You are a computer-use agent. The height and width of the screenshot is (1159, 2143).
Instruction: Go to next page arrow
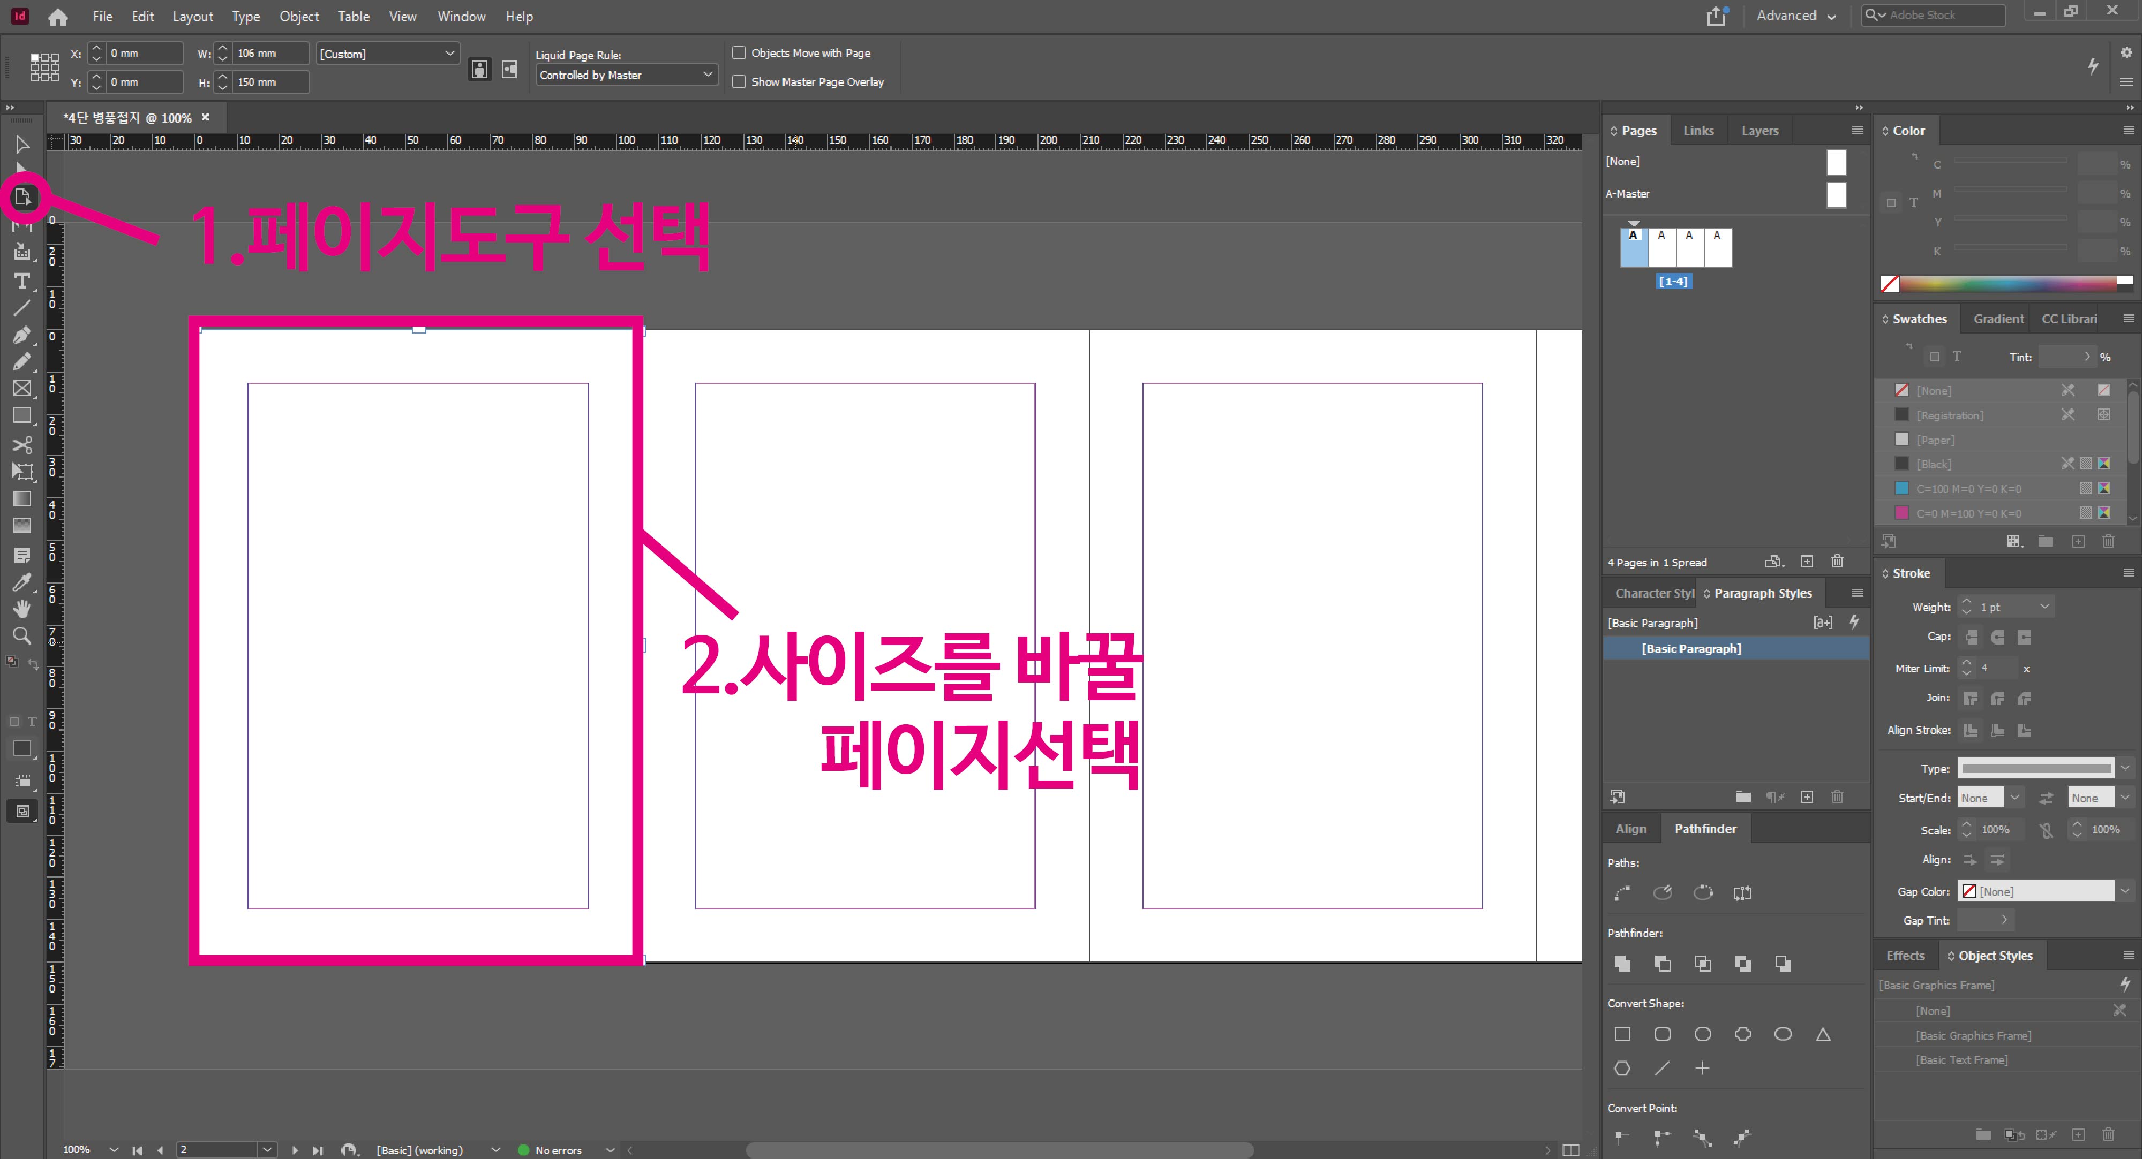[295, 1150]
